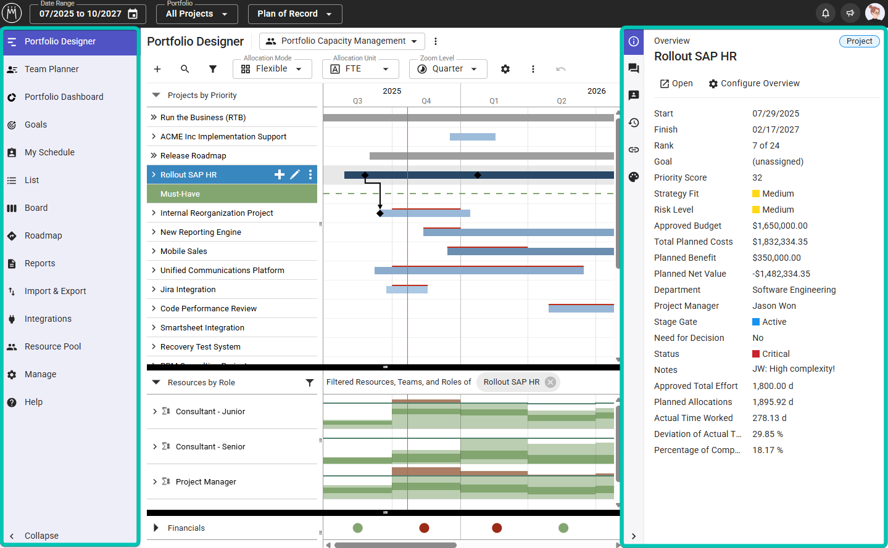This screenshot has height=548, width=888.
Task: Open the color palette icon in the side panel
Action: pyautogui.click(x=634, y=177)
